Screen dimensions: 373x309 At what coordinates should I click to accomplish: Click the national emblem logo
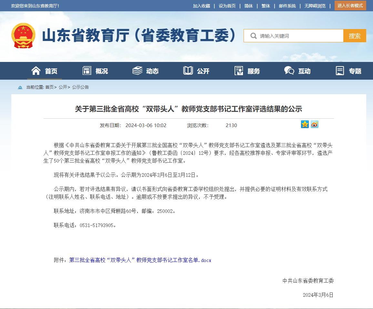[23, 35]
